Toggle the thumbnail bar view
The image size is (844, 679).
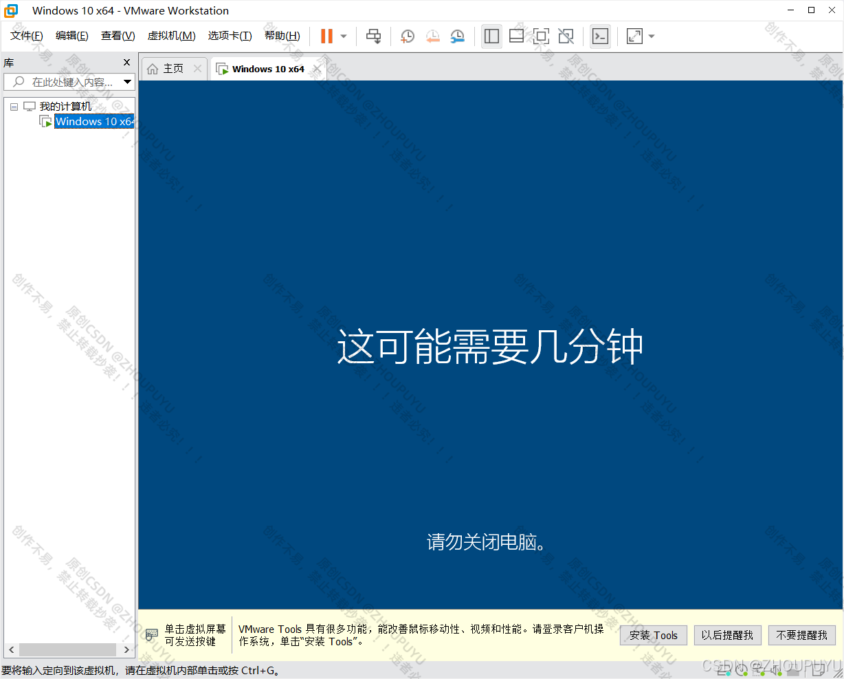tap(516, 36)
